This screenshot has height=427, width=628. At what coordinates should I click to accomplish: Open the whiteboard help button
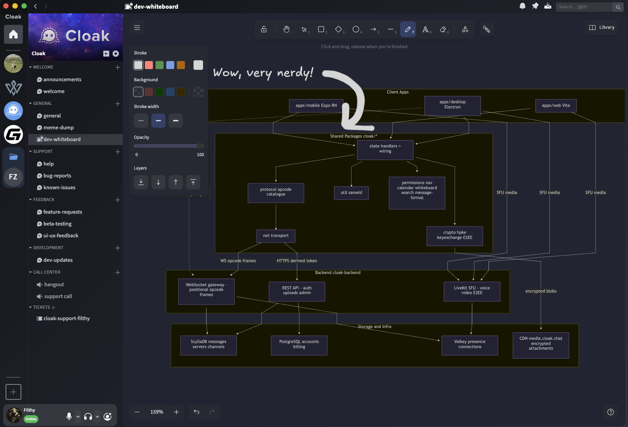pyautogui.click(x=611, y=412)
